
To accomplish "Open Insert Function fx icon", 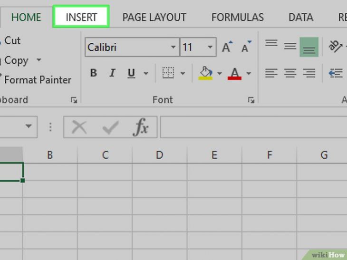I will click(140, 127).
